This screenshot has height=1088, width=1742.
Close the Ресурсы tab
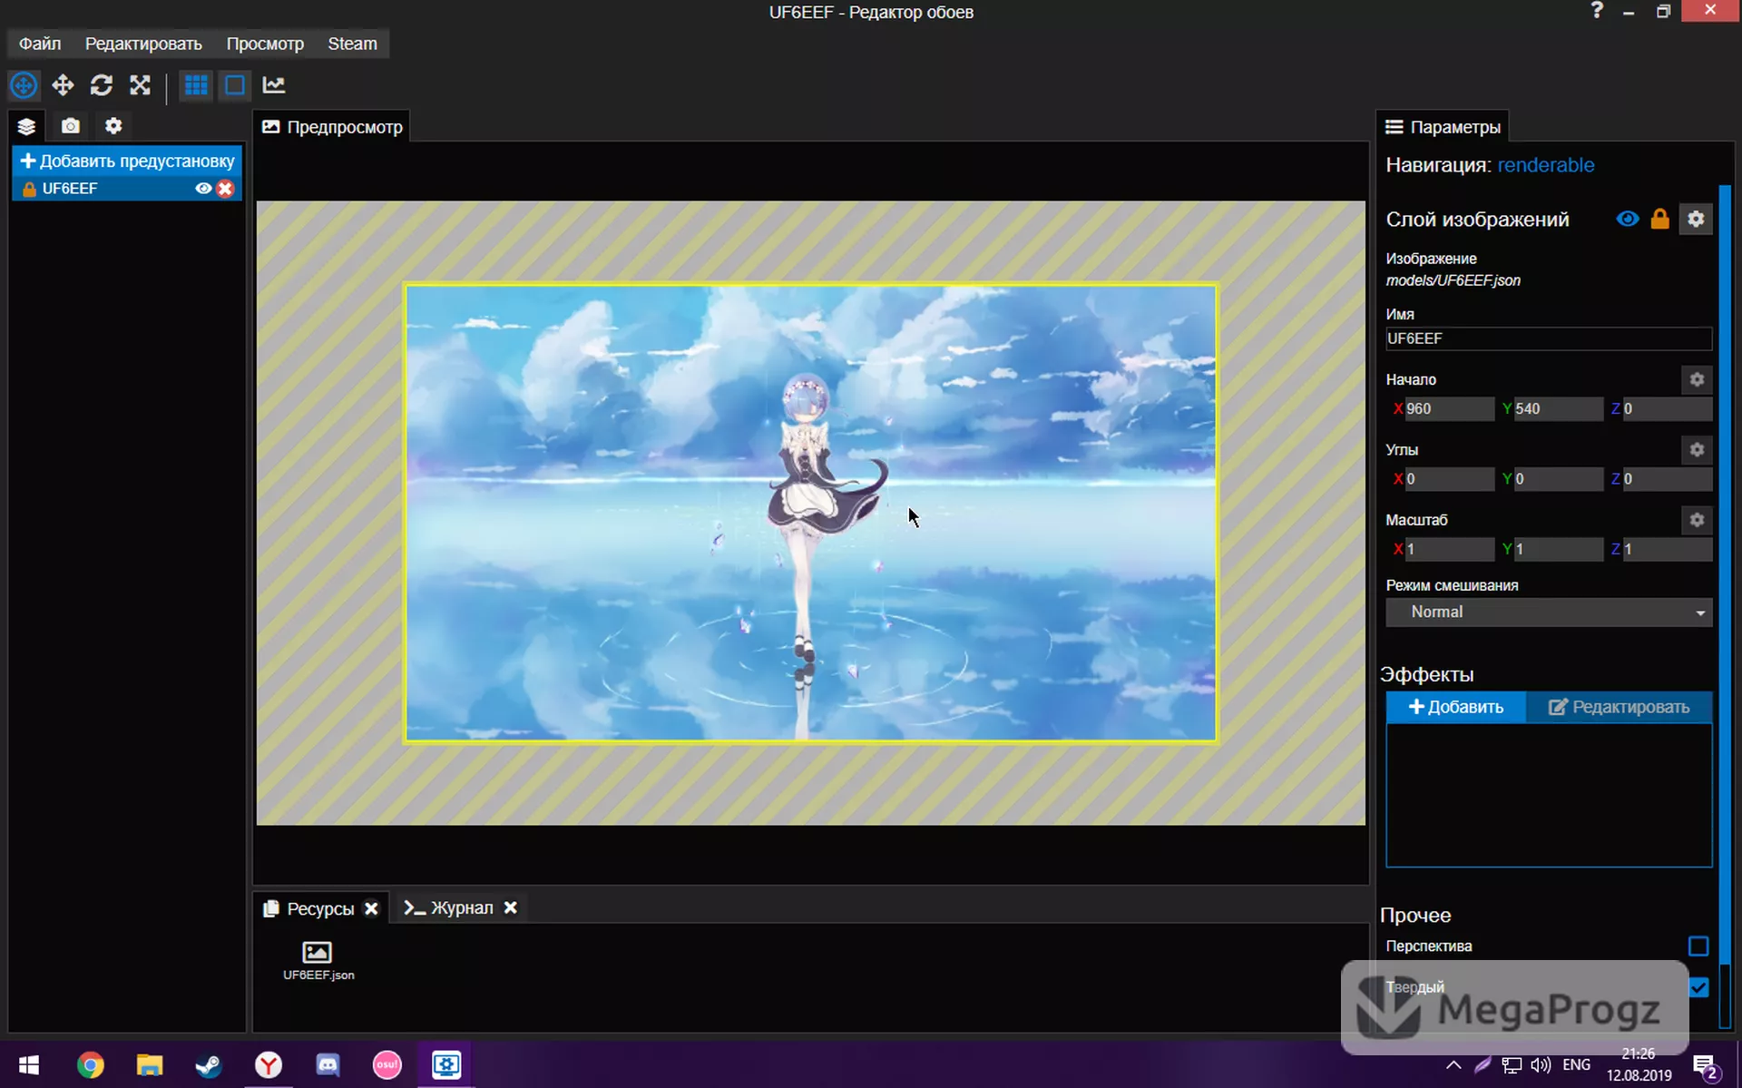(371, 908)
